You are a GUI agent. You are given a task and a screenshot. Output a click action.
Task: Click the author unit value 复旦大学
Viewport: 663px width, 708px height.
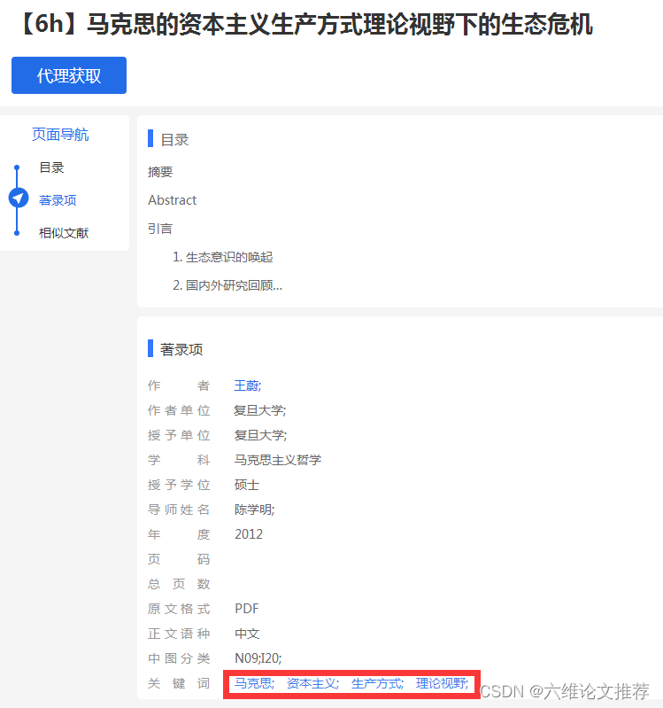click(x=259, y=410)
